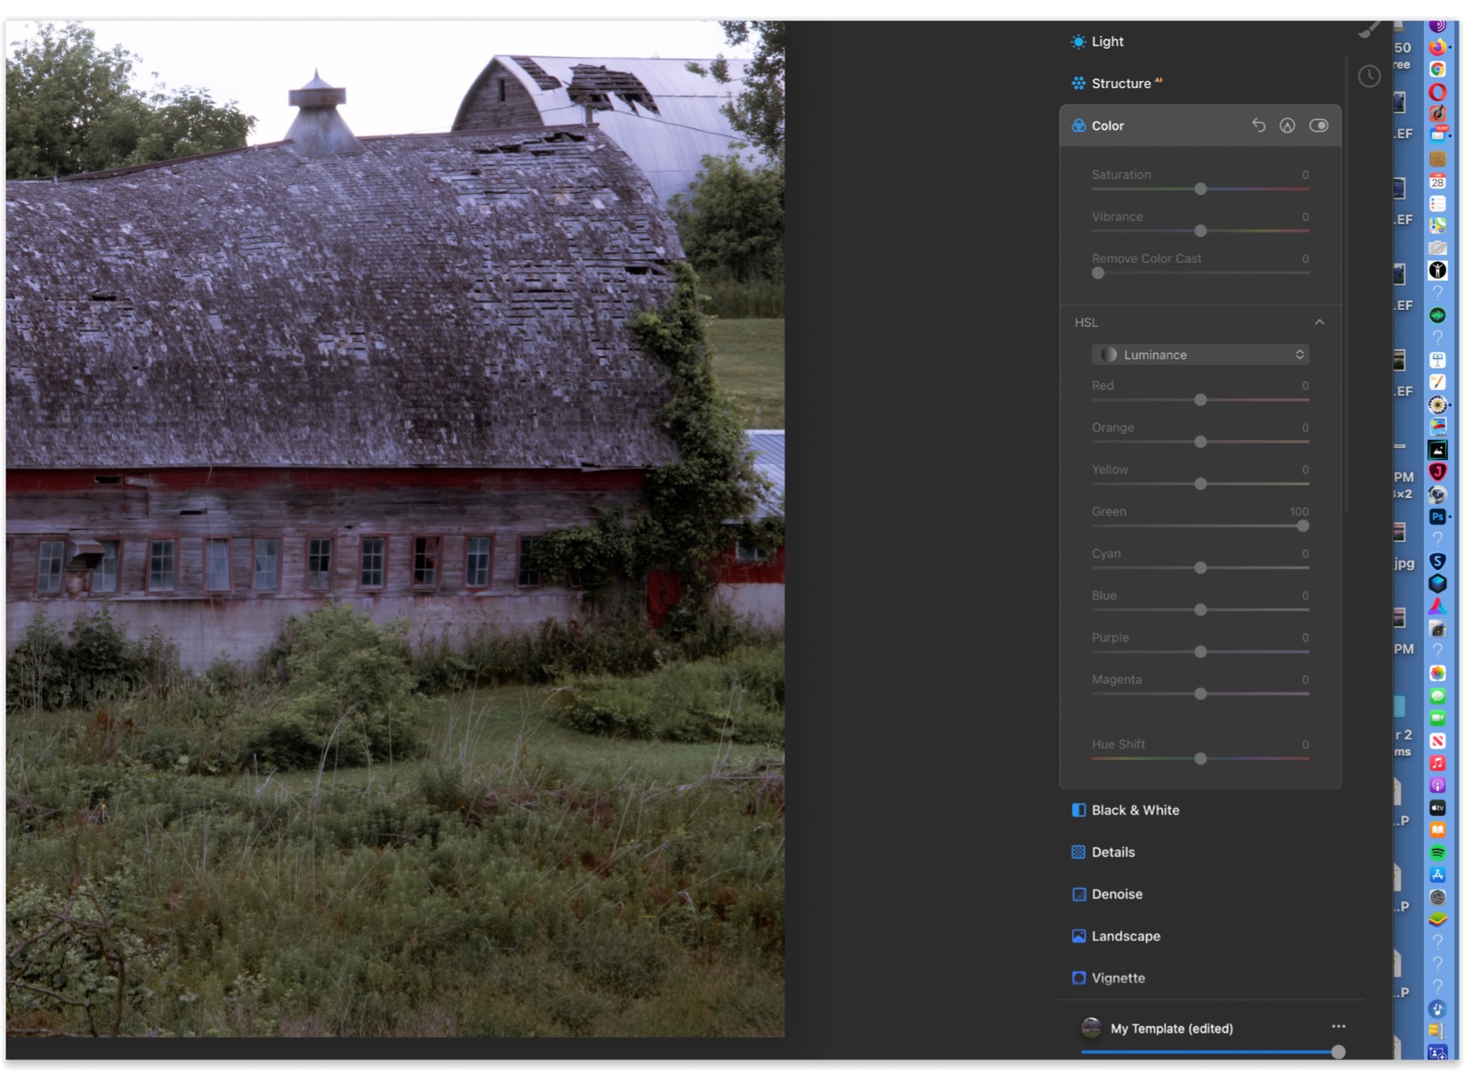
Task: Open the Vignette tool
Action: [x=1118, y=977]
